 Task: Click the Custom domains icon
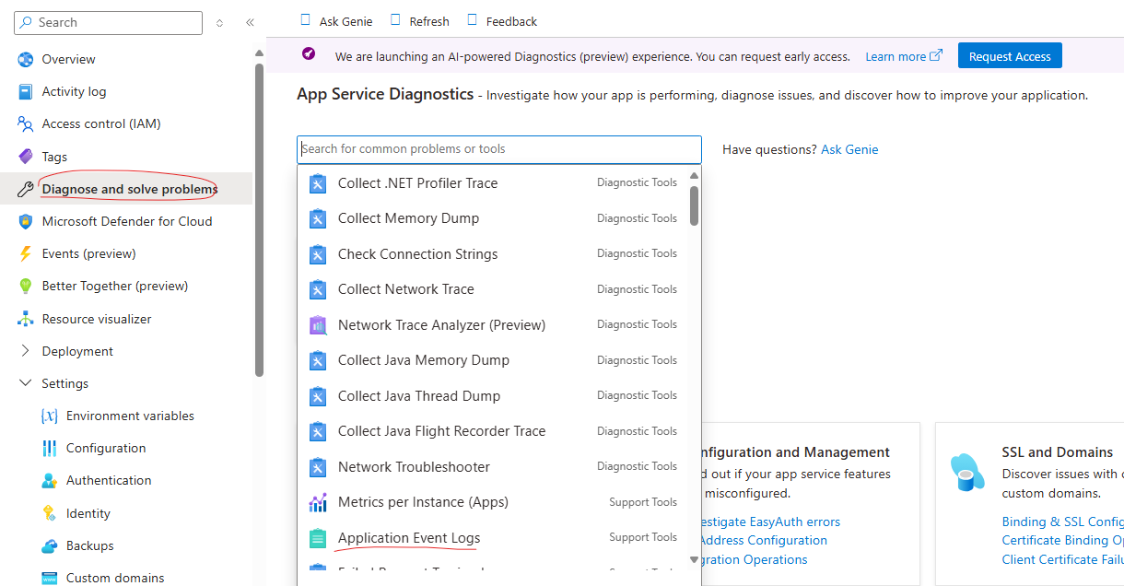[x=50, y=579]
